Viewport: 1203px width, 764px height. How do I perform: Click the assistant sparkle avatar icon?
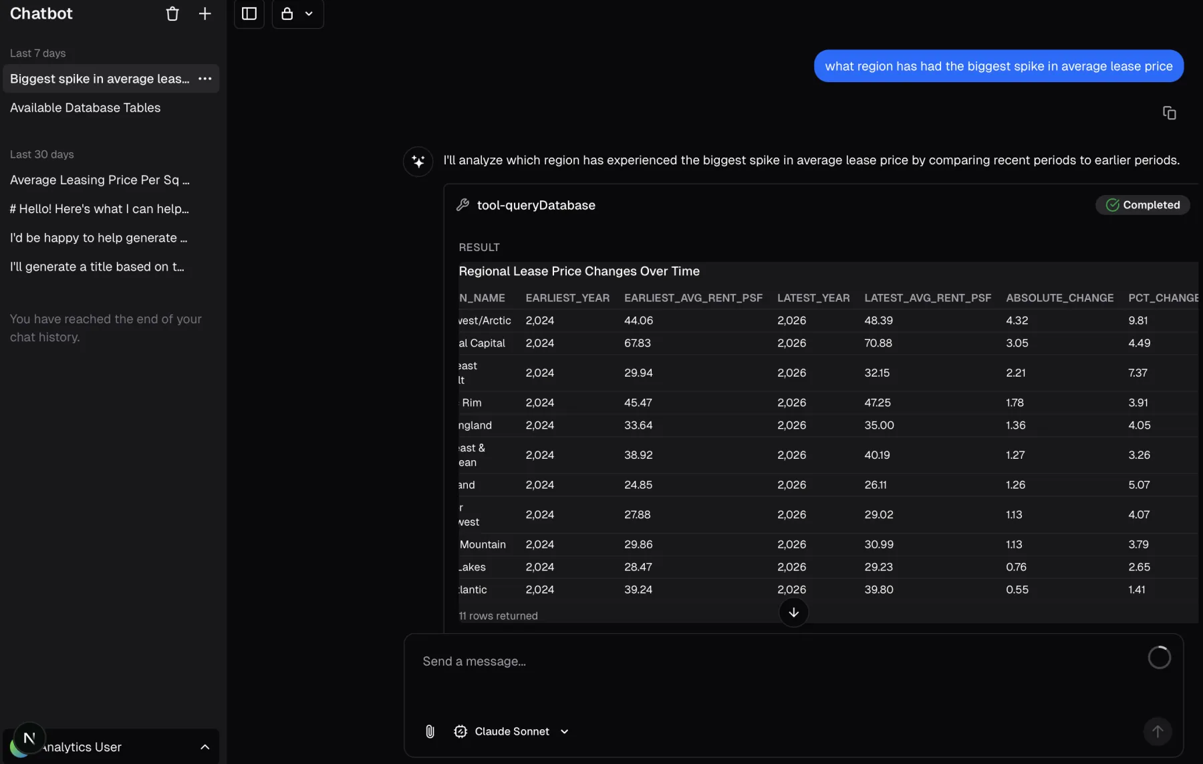click(418, 162)
